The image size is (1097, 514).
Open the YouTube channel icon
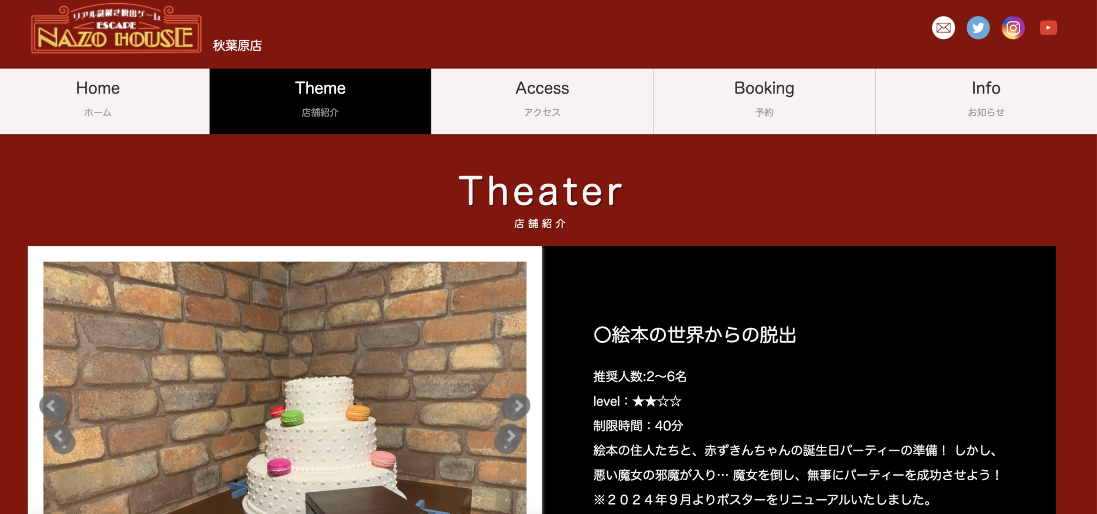click(1048, 28)
